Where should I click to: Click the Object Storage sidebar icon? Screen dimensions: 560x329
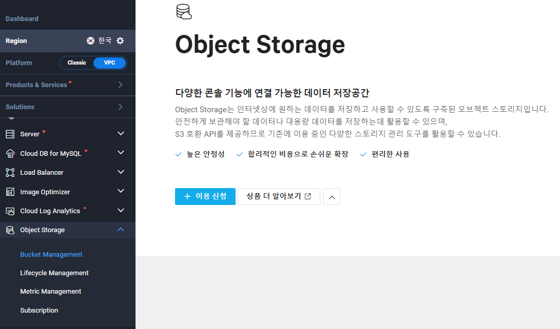[10, 230]
